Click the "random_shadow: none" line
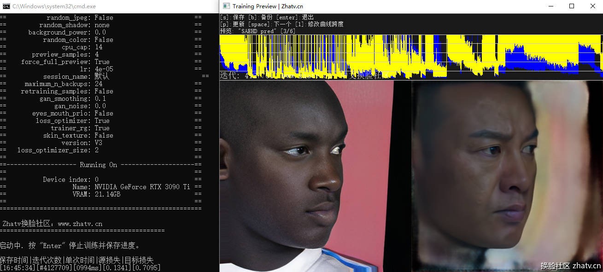 tap(74, 25)
